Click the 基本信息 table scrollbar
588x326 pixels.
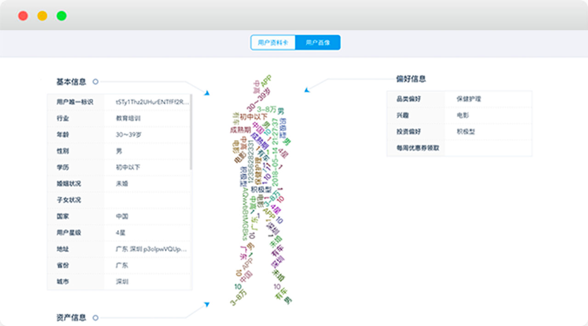pos(191,132)
